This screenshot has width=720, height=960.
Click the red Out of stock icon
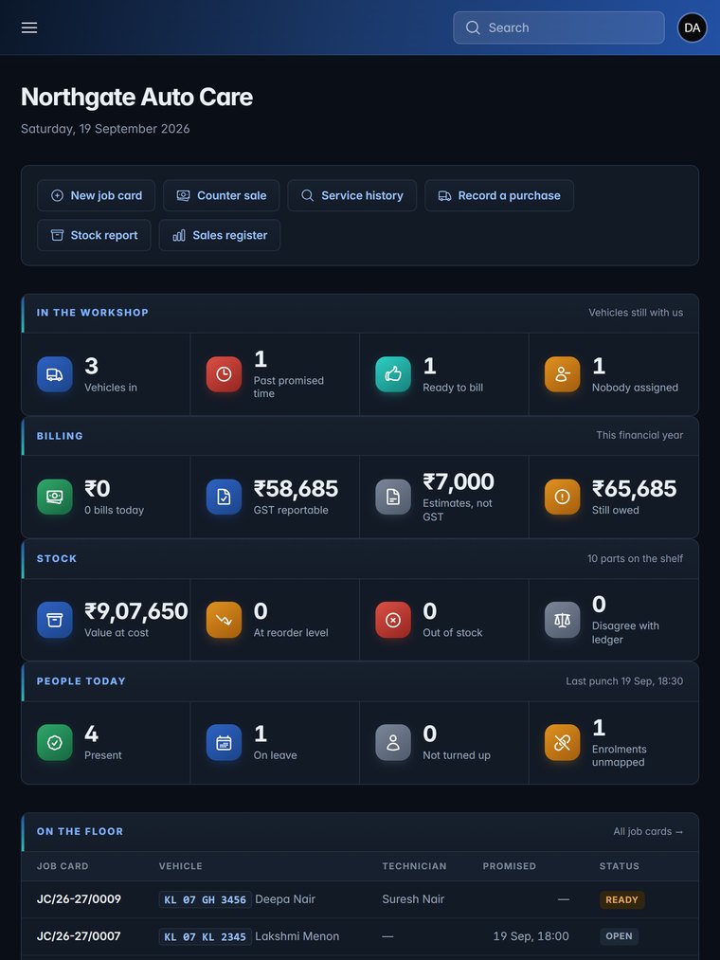(393, 620)
